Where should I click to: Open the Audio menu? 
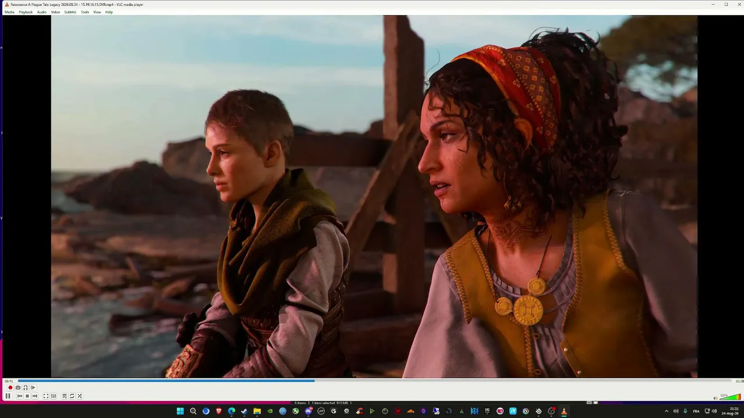point(42,12)
